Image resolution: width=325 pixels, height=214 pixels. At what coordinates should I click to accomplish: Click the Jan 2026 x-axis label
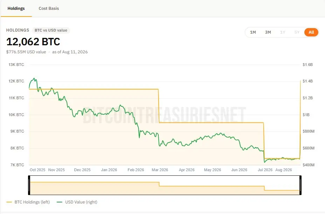pyautogui.click(x=109, y=170)
